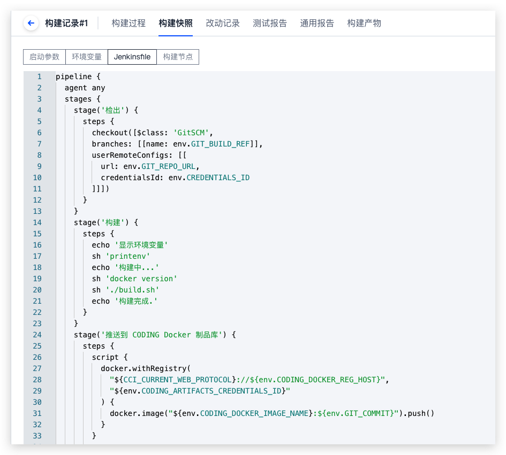Open the 测试报告 tab

(270, 23)
